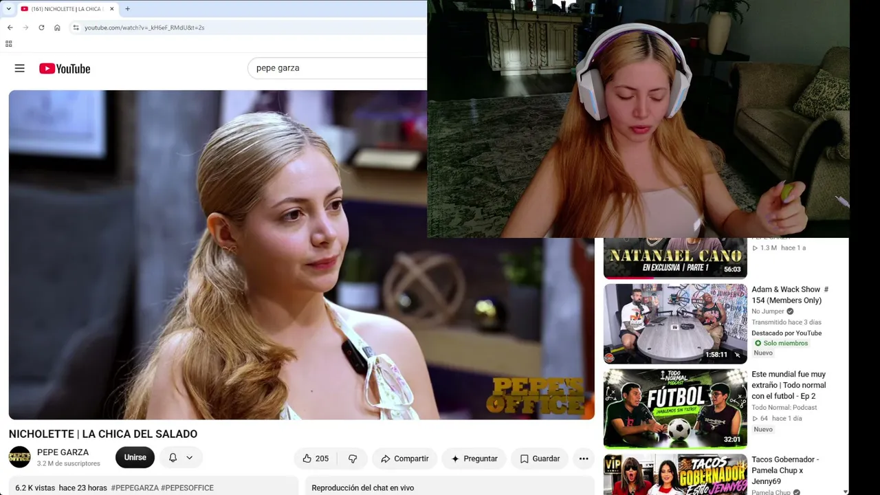Open Tacos Gobernador video thumbnail
Viewport: 880px width, 495px height.
675,474
